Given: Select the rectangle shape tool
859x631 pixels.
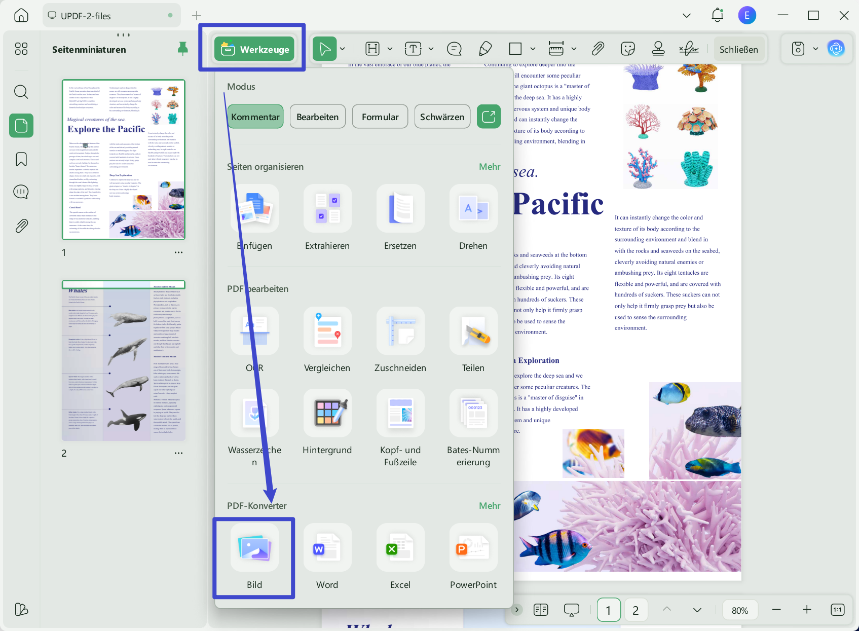Looking at the screenshot, I should 515,49.
